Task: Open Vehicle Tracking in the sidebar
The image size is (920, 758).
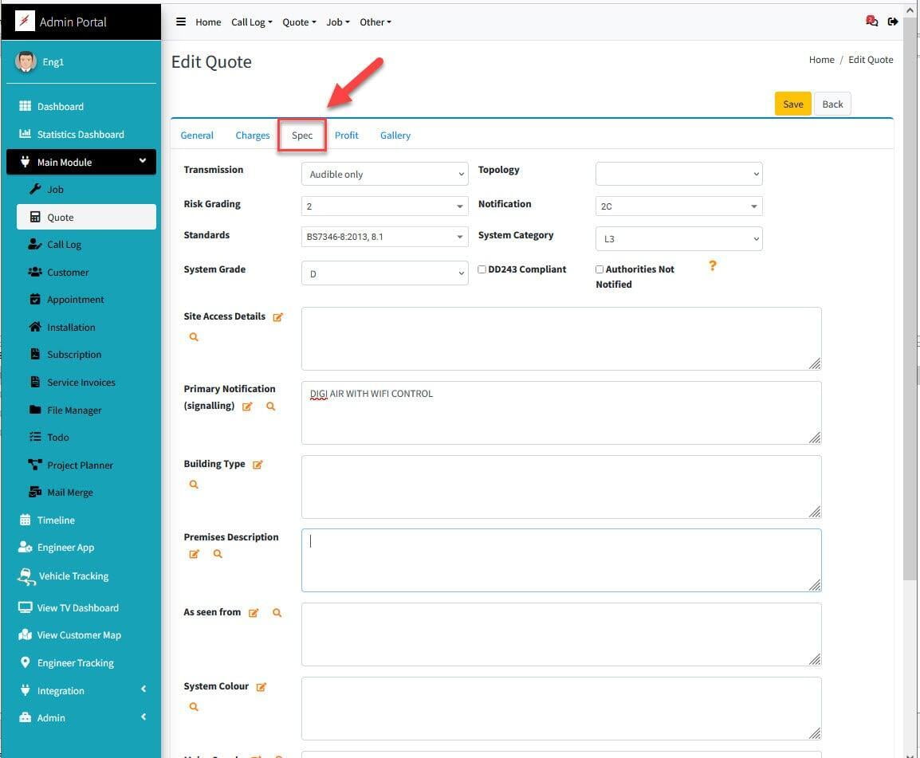Action: pos(73,576)
